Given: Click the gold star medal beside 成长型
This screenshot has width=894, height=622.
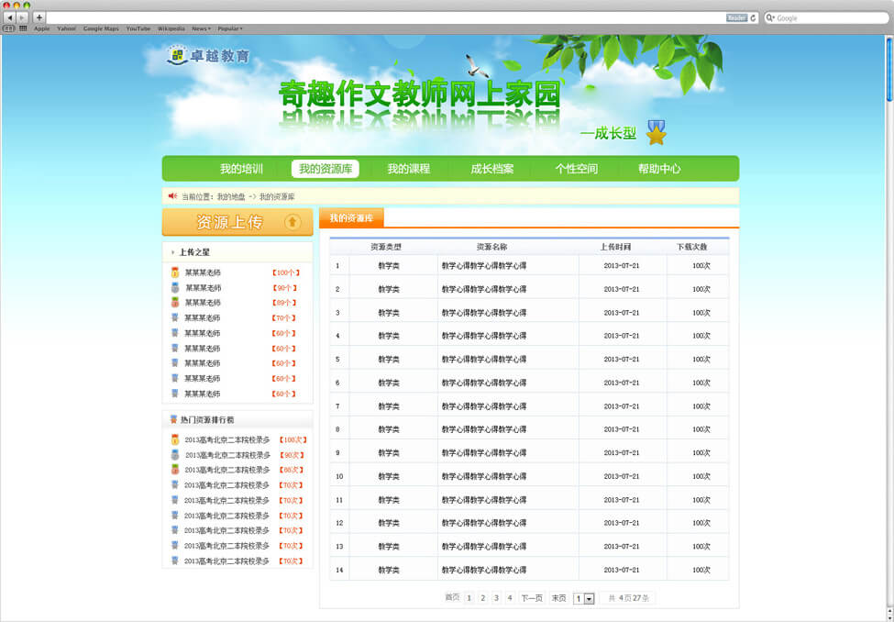Looking at the screenshot, I should [656, 133].
